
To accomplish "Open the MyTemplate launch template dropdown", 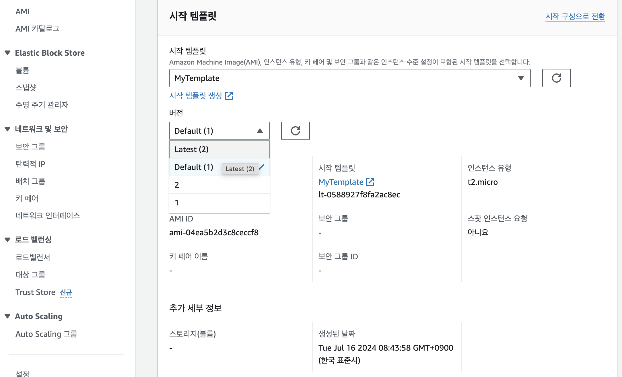I will coord(349,78).
